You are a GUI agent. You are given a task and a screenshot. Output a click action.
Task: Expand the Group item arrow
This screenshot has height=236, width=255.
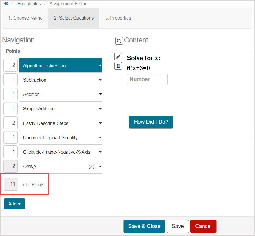100,166
